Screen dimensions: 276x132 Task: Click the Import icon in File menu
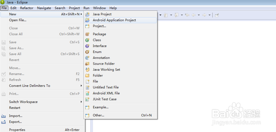click(x=4, y=116)
